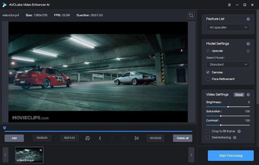Click the current position time field
This screenshot has width=259, height=165.
(155, 138)
